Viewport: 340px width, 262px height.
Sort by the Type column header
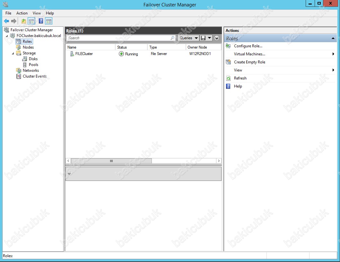[167, 47]
